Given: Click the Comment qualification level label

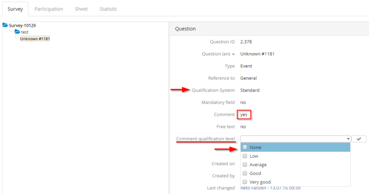Looking at the screenshot, I should click(x=205, y=139).
